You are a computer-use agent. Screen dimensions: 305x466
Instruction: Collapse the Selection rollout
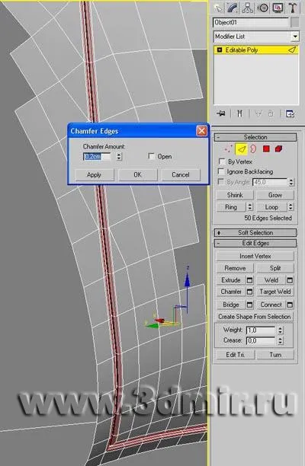coord(255,137)
